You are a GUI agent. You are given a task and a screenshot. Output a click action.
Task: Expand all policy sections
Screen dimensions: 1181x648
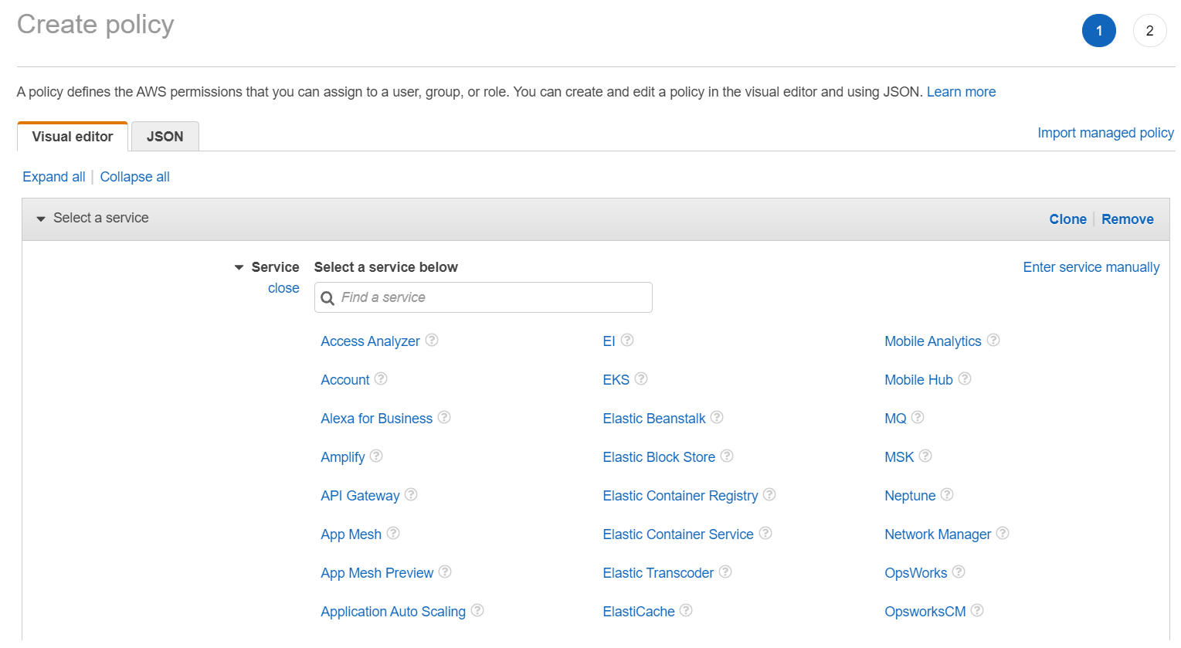pyautogui.click(x=53, y=177)
